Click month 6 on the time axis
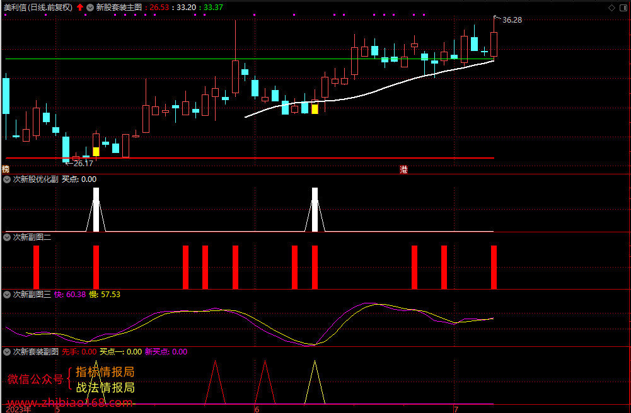 (x=257, y=409)
